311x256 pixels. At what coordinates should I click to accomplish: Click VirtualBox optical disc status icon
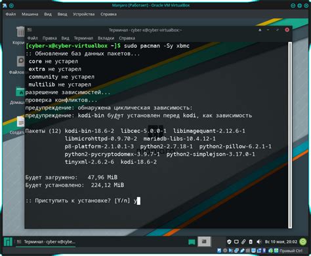(x=225, y=251)
